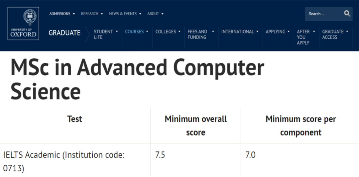Expand the Colleges dropdown arrow
The width and height of the screenshot is (359, 177).
coord(179,31)
